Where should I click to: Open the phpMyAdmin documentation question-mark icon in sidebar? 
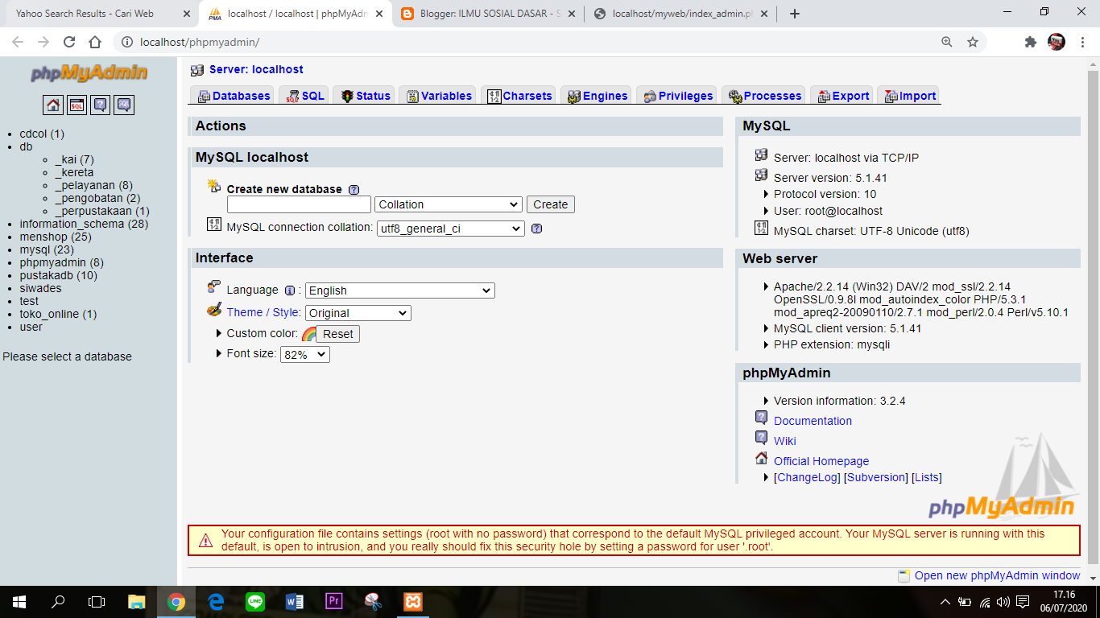[x=100, y=105]
